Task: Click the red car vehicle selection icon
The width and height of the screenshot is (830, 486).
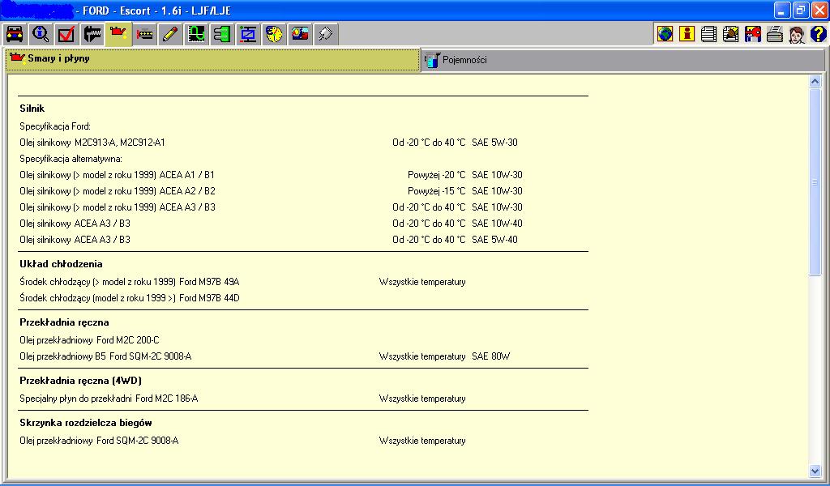Action: 15,34
